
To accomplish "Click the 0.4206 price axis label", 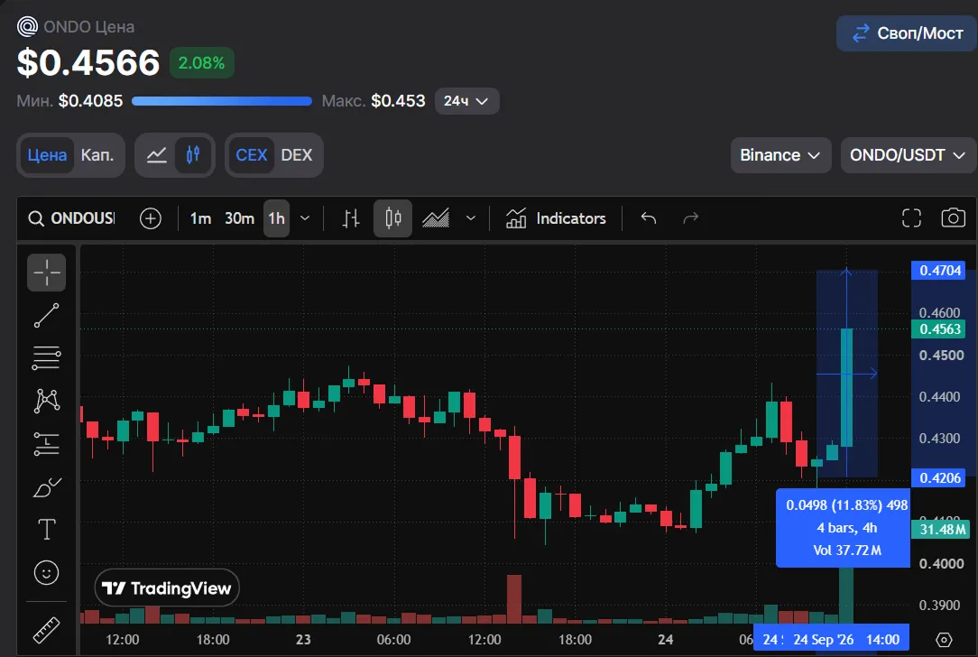I will (938, 478).
